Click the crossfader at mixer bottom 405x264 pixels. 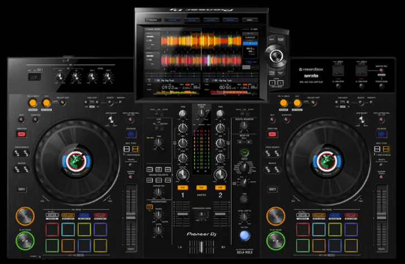201,247
